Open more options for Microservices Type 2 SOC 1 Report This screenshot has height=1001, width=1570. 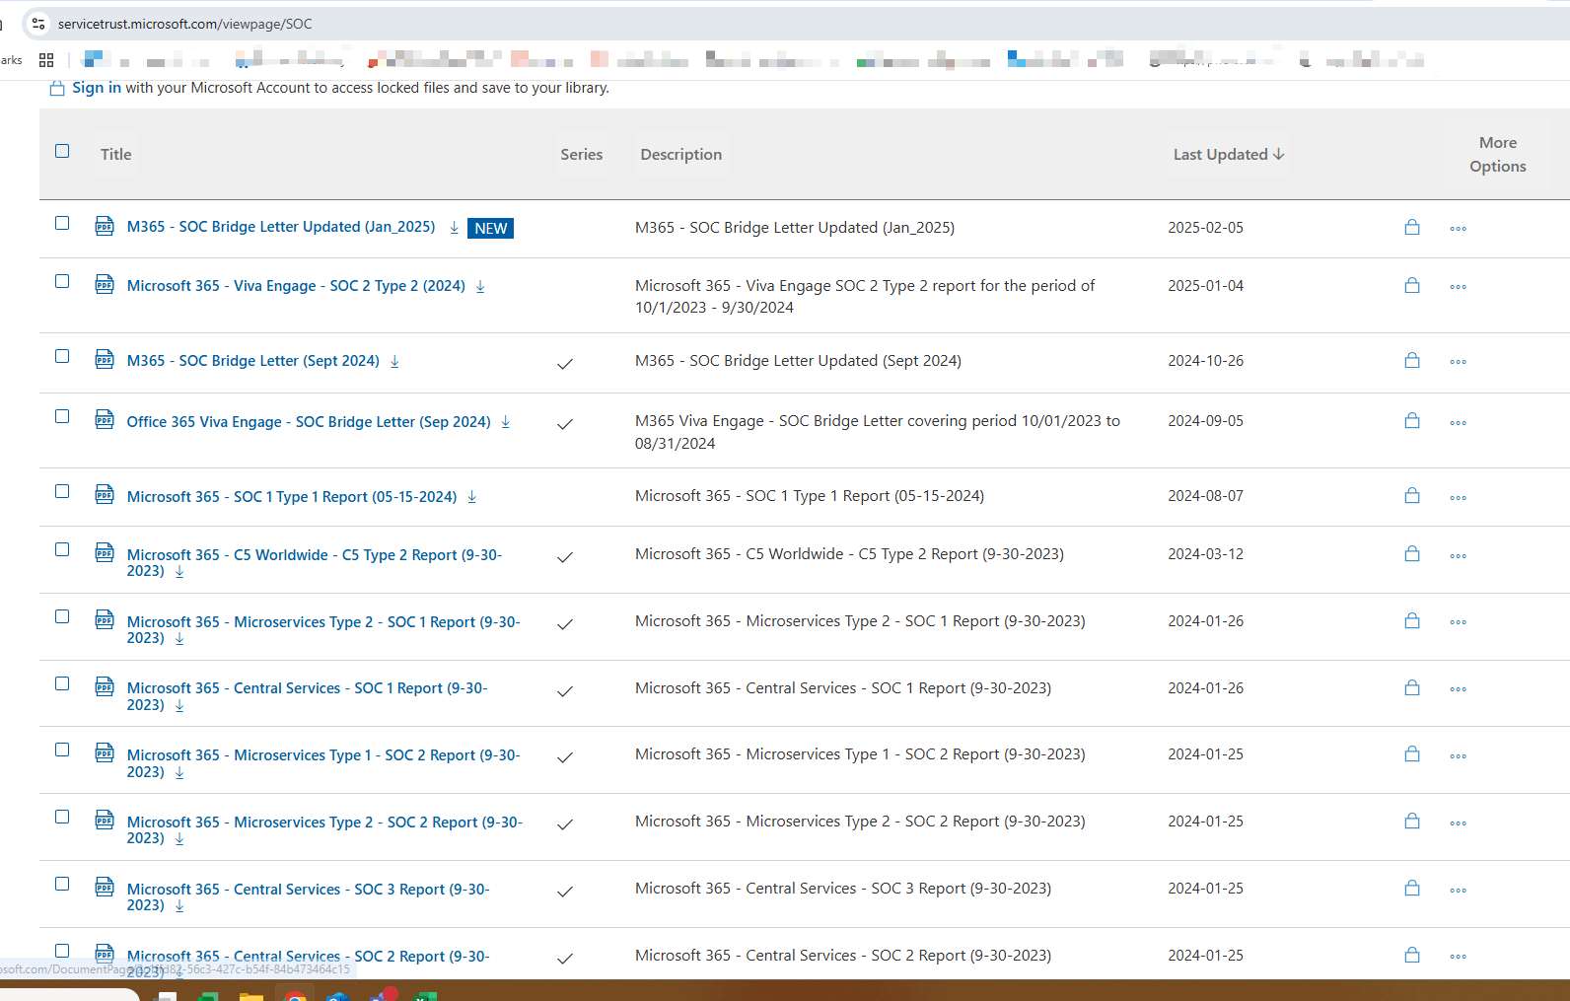(1458, 622)
